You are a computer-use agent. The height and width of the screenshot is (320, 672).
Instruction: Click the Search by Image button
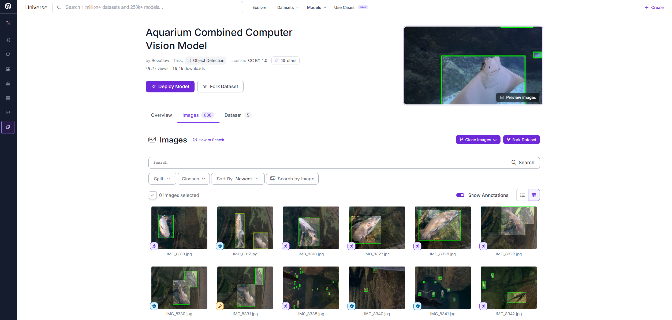pos(292,179)
